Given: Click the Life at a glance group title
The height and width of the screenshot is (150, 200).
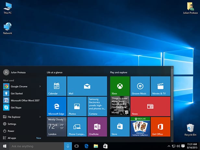Looking at the screenshot, I should pyautogui.click(x=55, y=72).
